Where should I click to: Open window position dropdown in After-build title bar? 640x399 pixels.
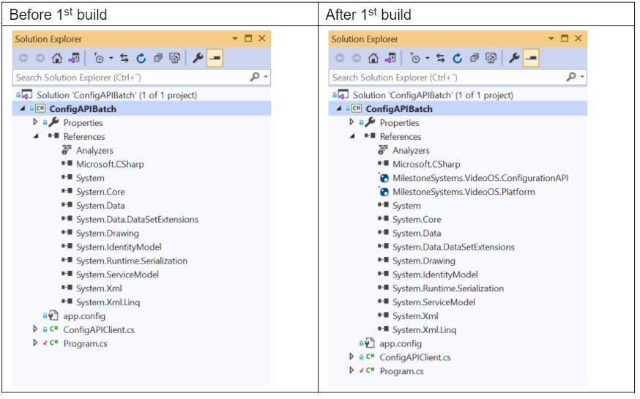(551, 39)
